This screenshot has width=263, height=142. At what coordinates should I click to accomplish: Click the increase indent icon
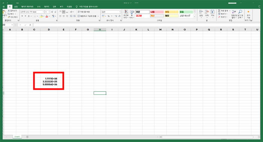pyautogui.click(x=74, y=16)
